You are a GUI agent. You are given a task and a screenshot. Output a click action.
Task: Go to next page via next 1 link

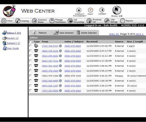pyautogui.click(x=140, y=34)
